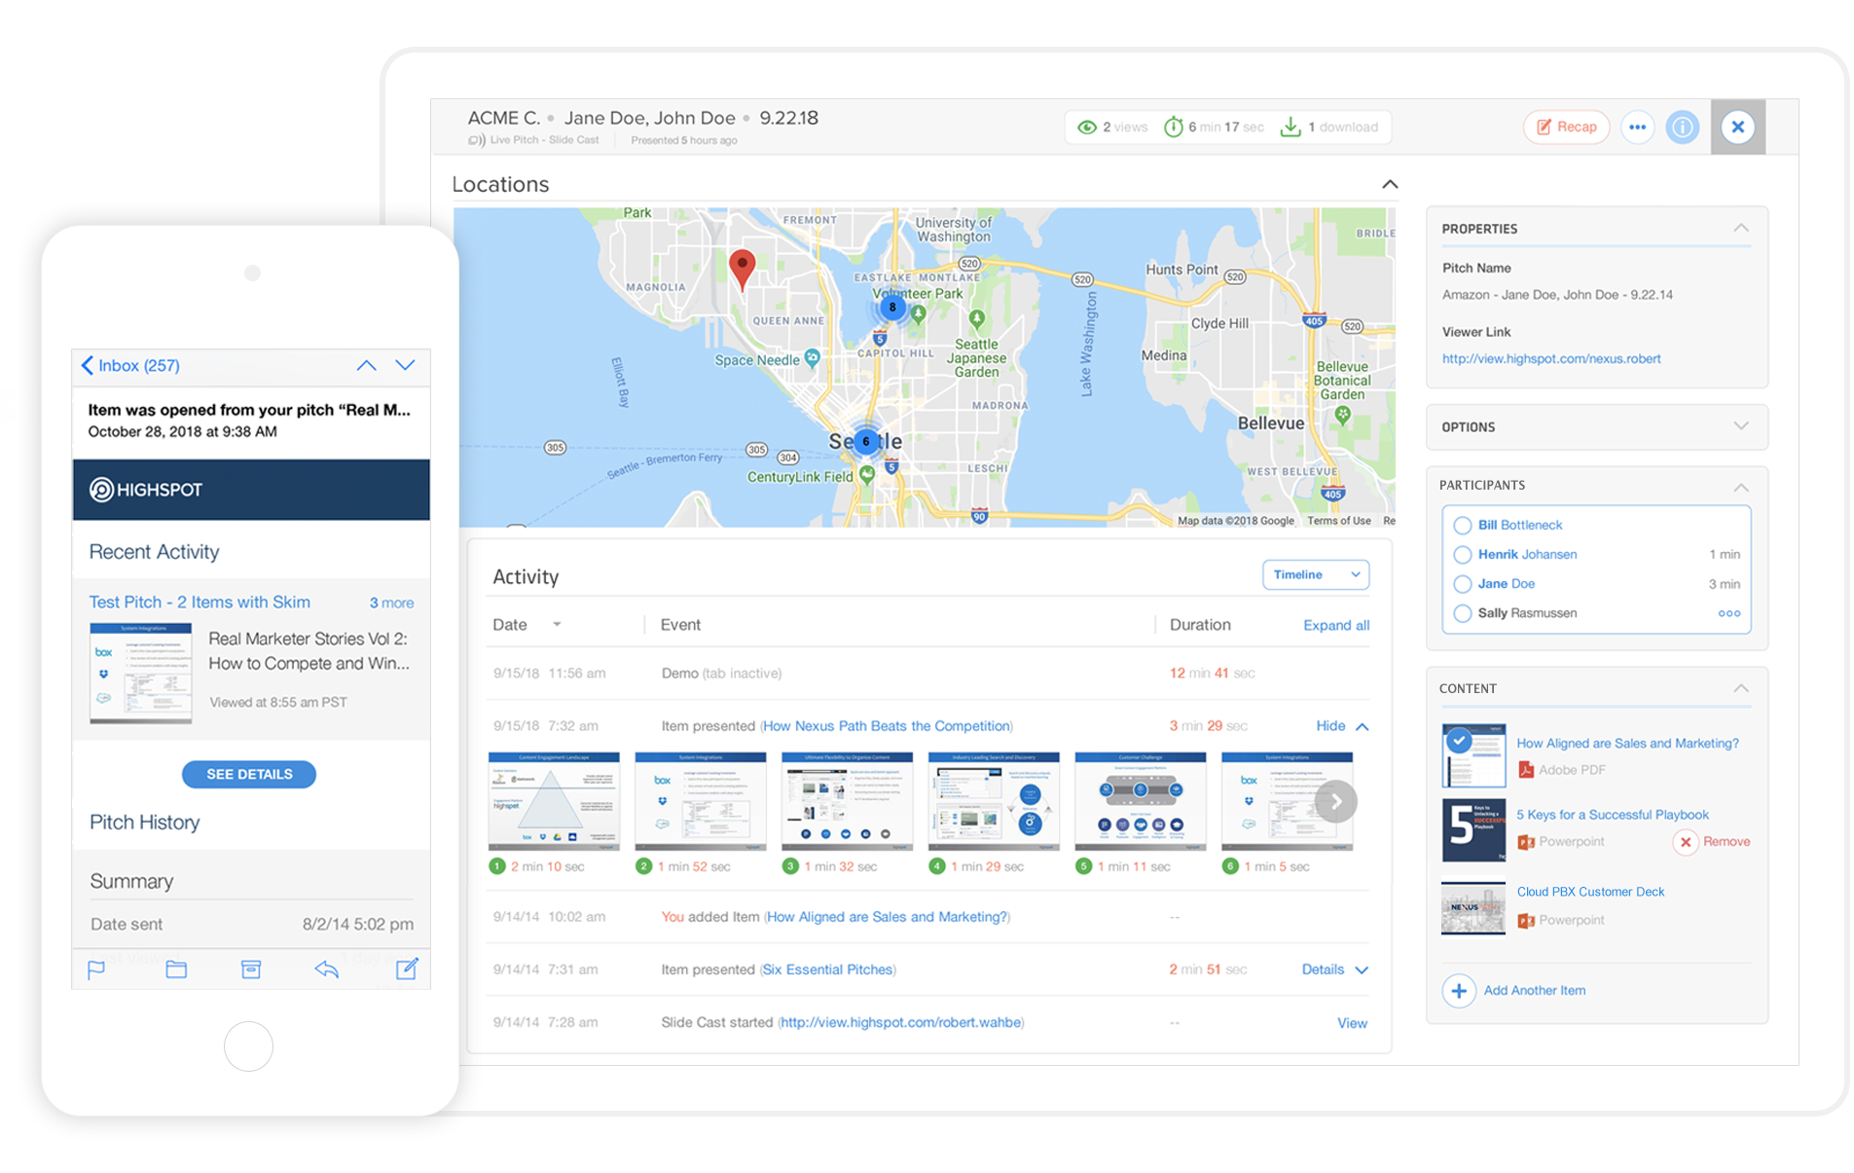Screen dimensions: 1854x1173
Task: Tap the archive box icon in mail toolbar
Action: coord(250,969)
